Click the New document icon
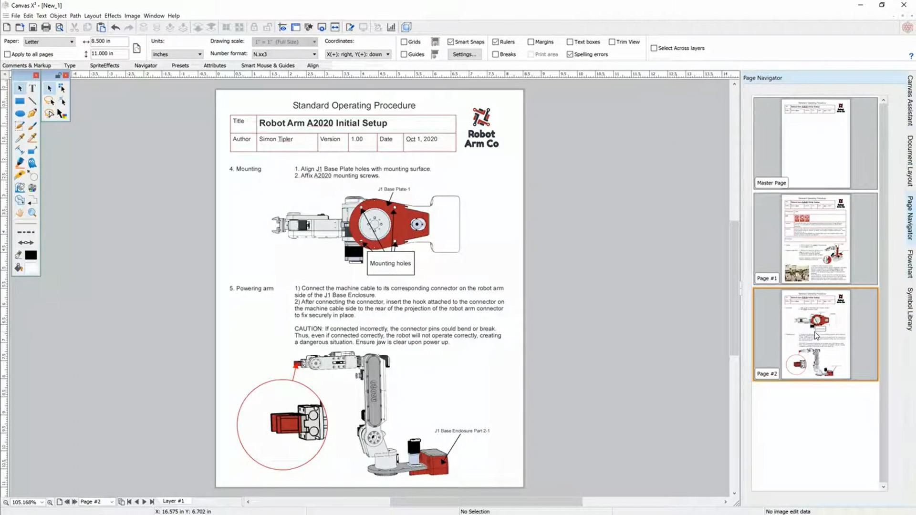The width and height of the screenshot is (916, 515). point(7,27)
